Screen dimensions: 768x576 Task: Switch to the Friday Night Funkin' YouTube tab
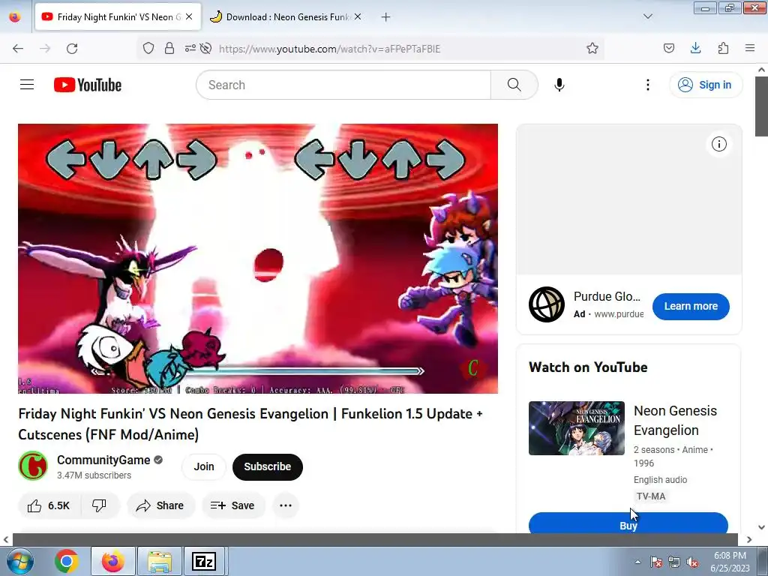pos(118,16)
